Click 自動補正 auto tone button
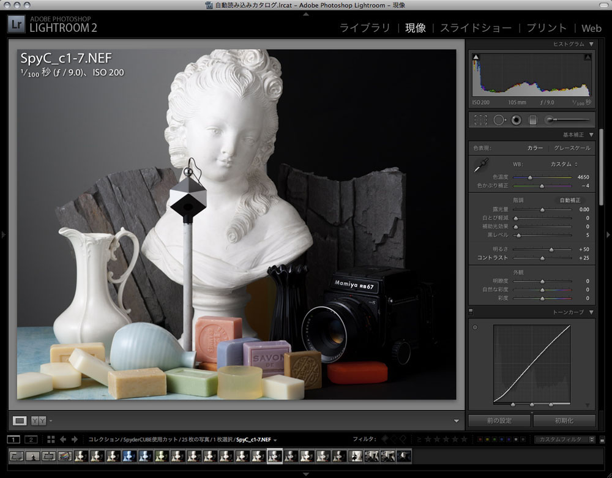 (x=570, y=200)
